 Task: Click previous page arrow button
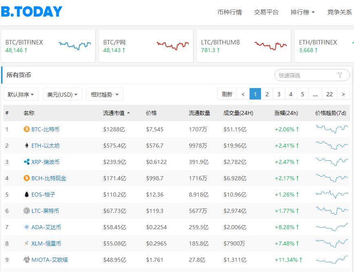(243, 94)
